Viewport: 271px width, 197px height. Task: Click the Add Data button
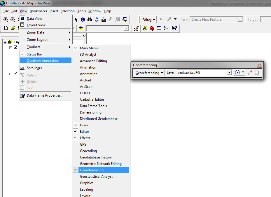tap(81, 28)
